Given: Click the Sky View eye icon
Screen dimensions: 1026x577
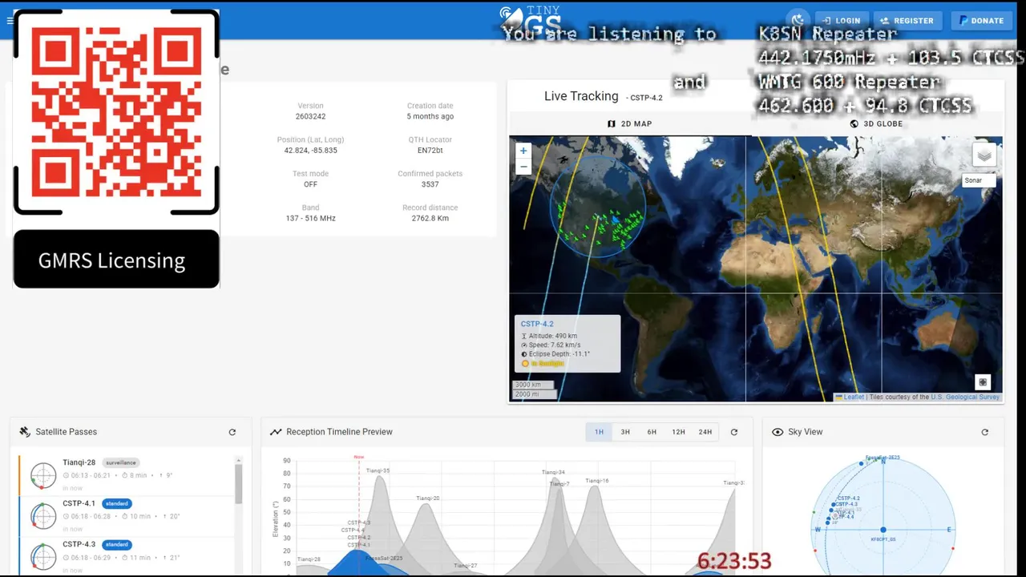Looking at the screenshot, I should click(x=777, y=432).
